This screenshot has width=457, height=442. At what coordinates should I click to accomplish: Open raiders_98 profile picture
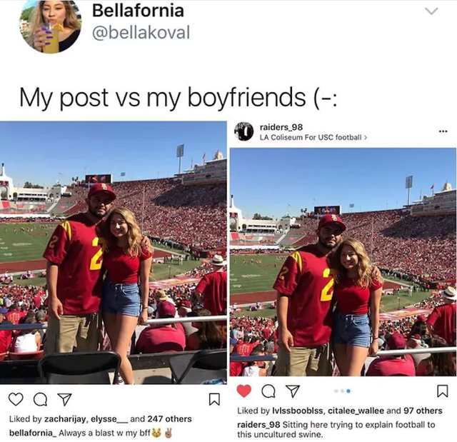244,131
